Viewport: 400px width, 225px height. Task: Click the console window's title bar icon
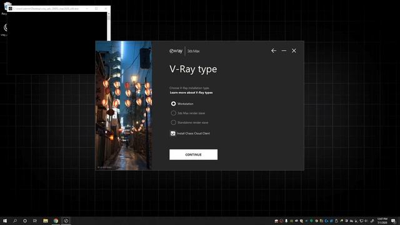coord(11,9)
